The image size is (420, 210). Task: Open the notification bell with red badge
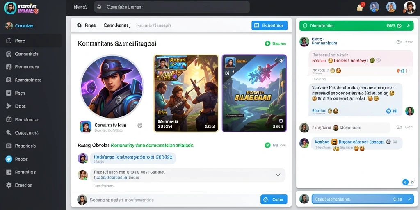tap(361, 7)
